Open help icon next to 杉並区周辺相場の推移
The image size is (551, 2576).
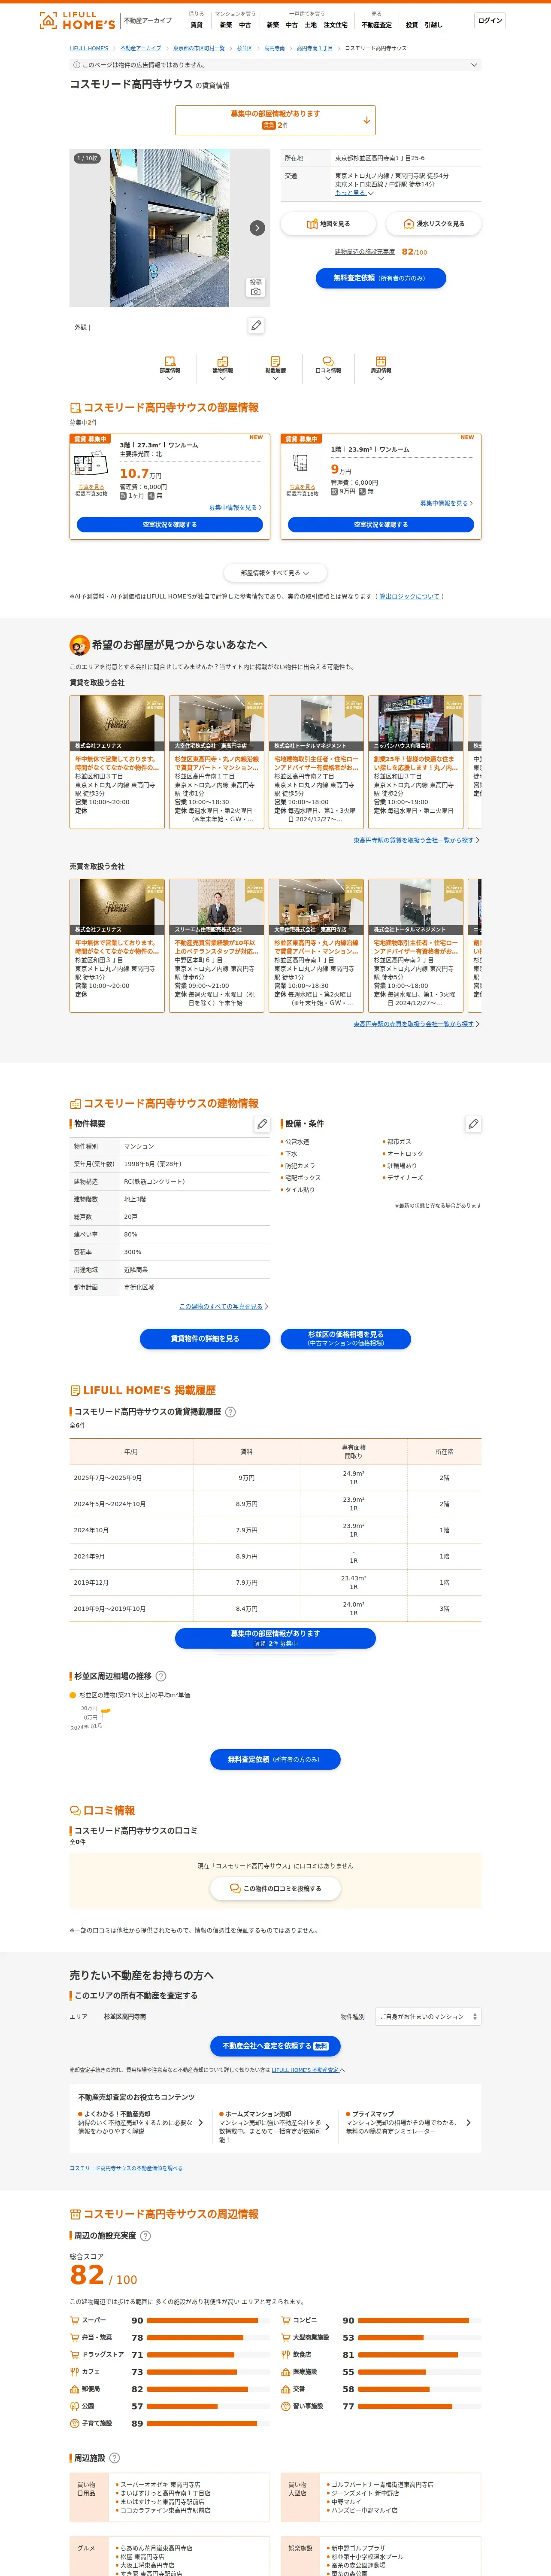click(x=161, y=1676)
